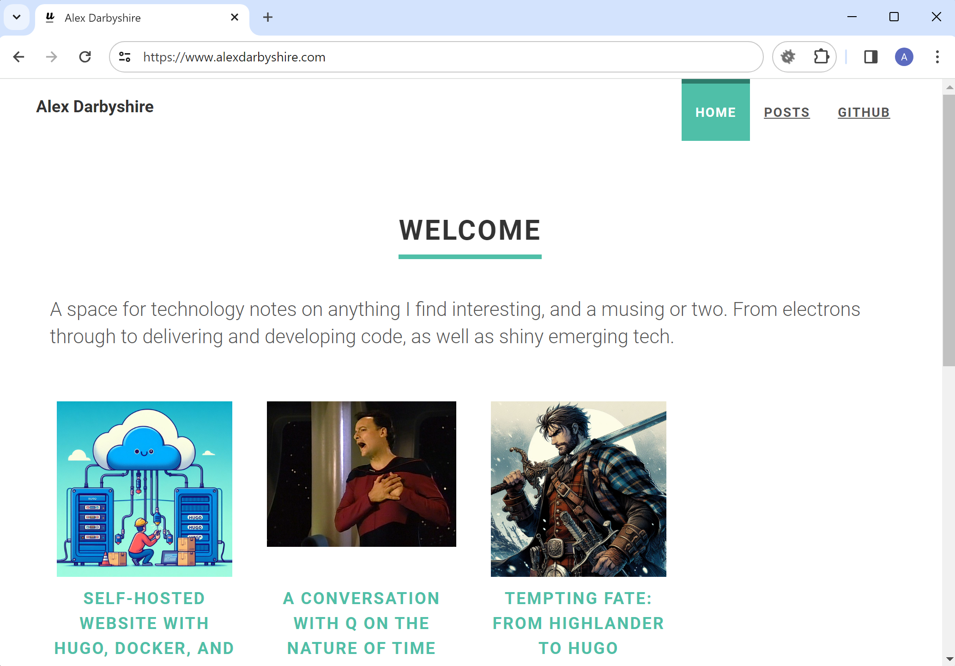Open a new browser tab
The height and width of the screenshot is (666, 955).
pos(268,18)
